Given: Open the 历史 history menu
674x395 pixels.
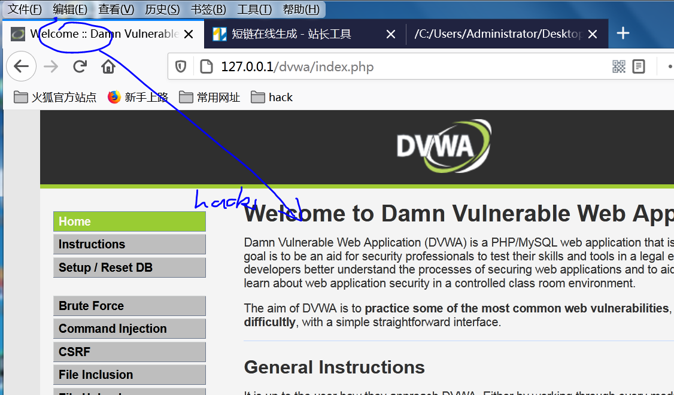Looking at the screenshot, I should coord(162,9).
